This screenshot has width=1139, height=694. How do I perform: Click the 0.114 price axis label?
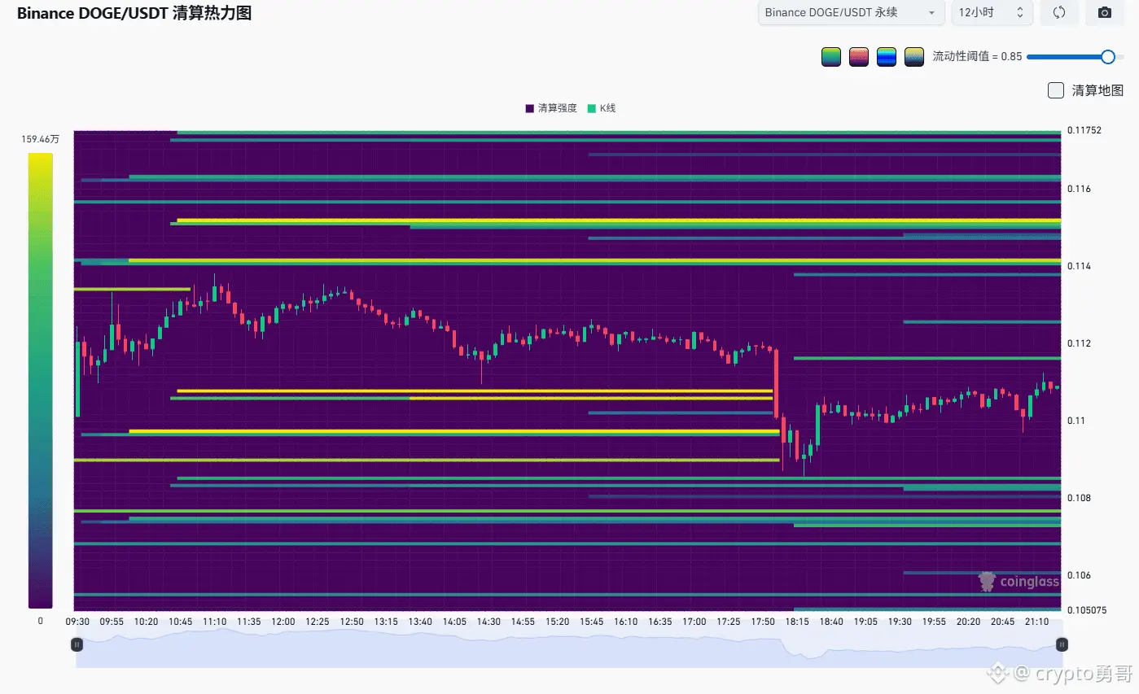pos(1079,266)
